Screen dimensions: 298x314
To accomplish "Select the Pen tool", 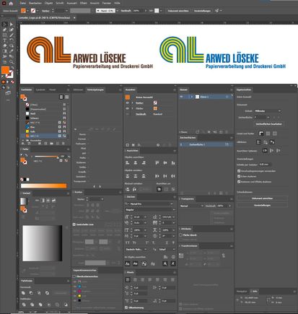I will coord(4,30).
